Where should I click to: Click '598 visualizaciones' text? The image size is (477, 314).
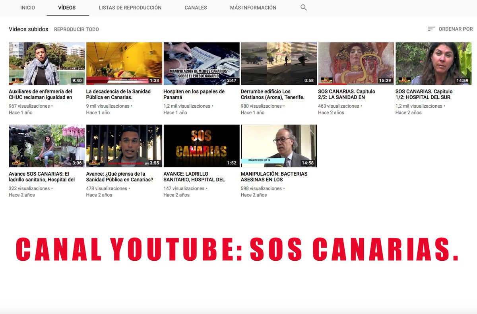coord(261,188)
